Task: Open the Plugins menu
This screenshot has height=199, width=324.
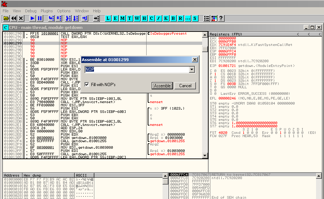Action: click(x=47, y=11)
